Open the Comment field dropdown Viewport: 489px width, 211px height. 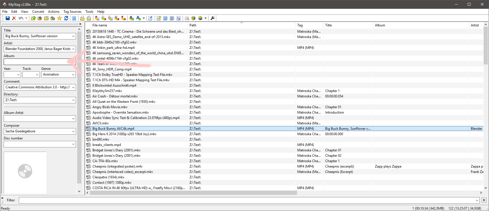click(x=73, y=87)
